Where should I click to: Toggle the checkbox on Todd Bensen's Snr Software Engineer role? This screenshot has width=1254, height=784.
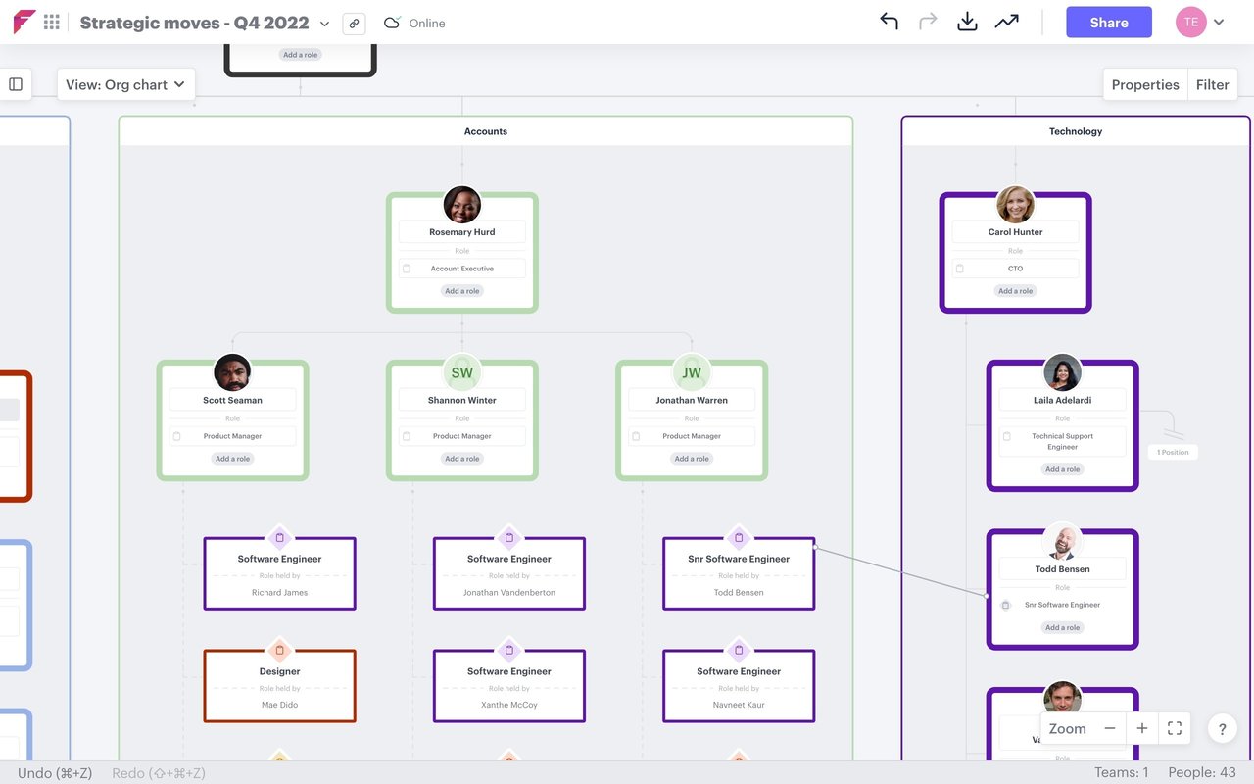(x=1006, y=605)
